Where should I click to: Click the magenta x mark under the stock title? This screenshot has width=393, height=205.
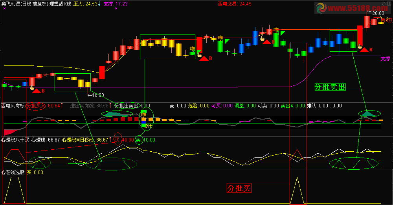coord(5,9)
